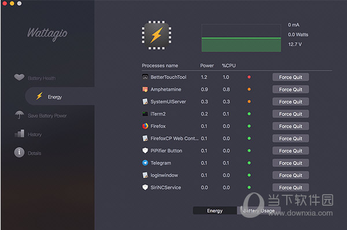Click green status dot for loginwindow
The width and height of the screenshot is (347, 230).
(x=249, y=175)
